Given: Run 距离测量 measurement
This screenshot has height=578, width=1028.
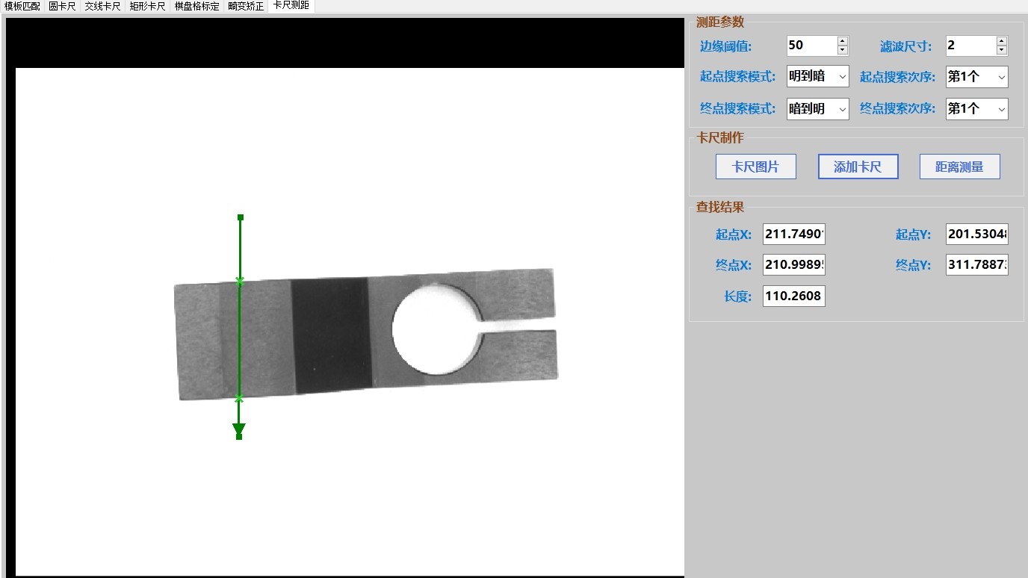Looking at the screenshot, I should point(960,167).
